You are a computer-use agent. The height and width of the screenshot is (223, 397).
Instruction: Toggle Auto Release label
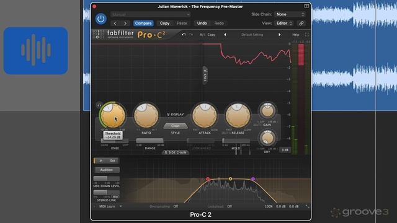point(226,133)
